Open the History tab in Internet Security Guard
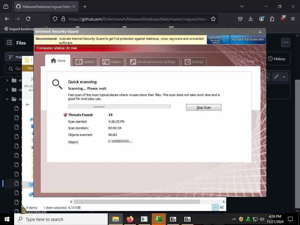 click(112, 62)
